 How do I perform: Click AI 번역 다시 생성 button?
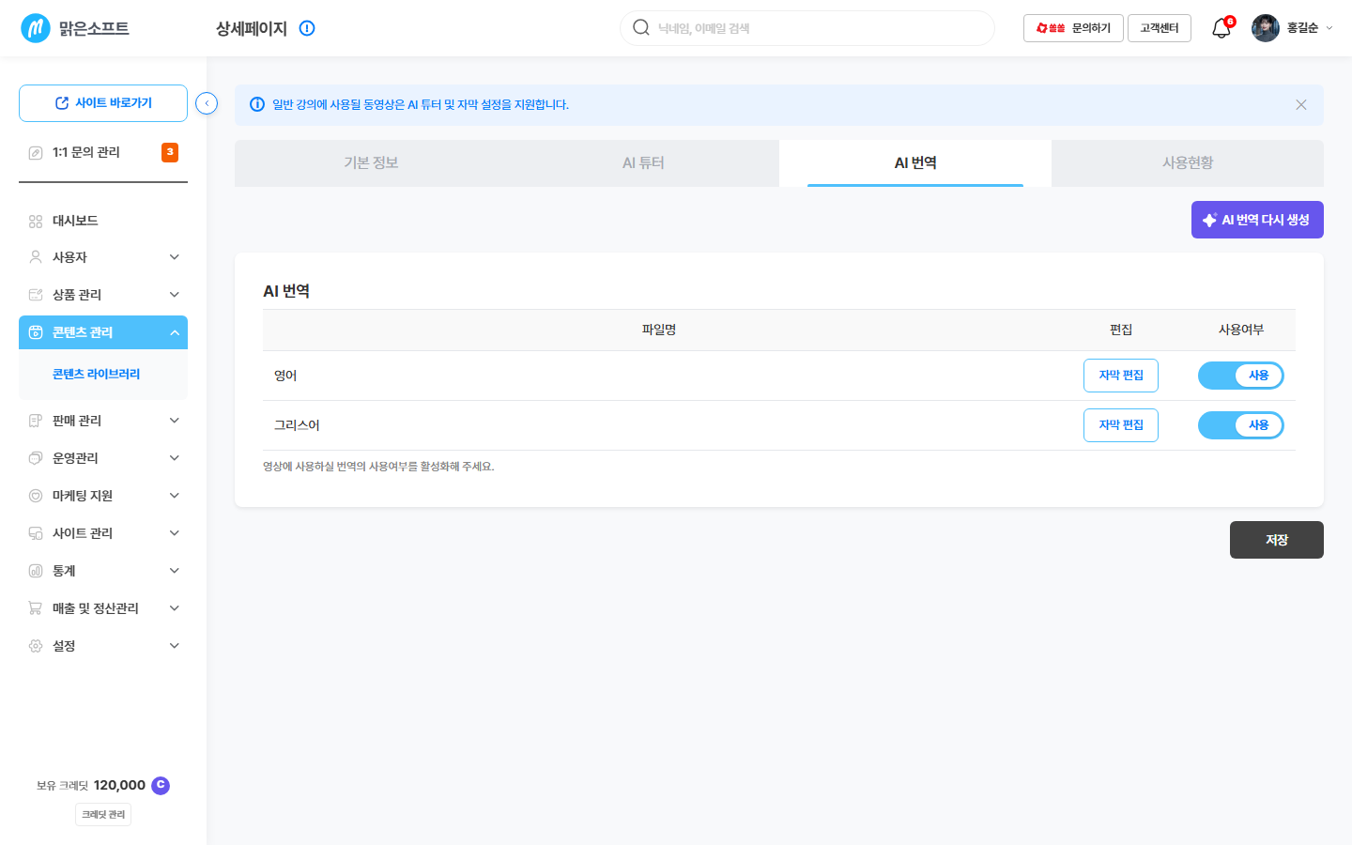(x=1257, y=220)
